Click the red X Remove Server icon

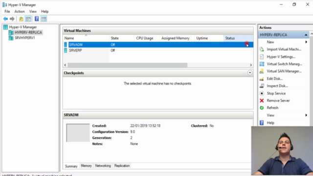click(262, 101)
